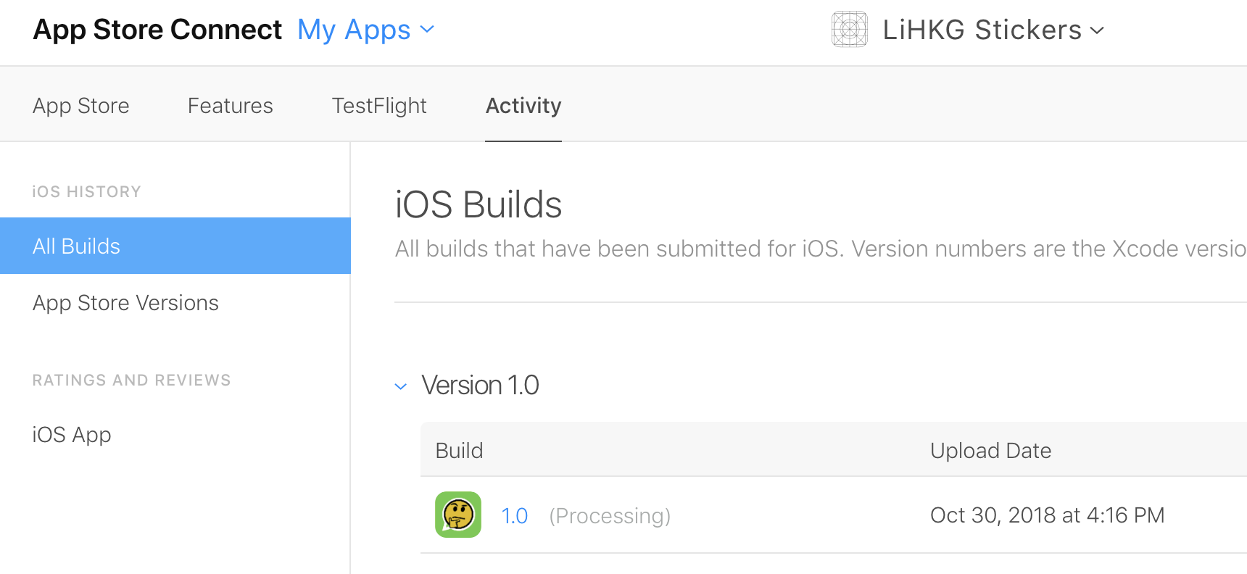Open the build 1.0 link
The image size is (1247, 574).
(515, 516)
